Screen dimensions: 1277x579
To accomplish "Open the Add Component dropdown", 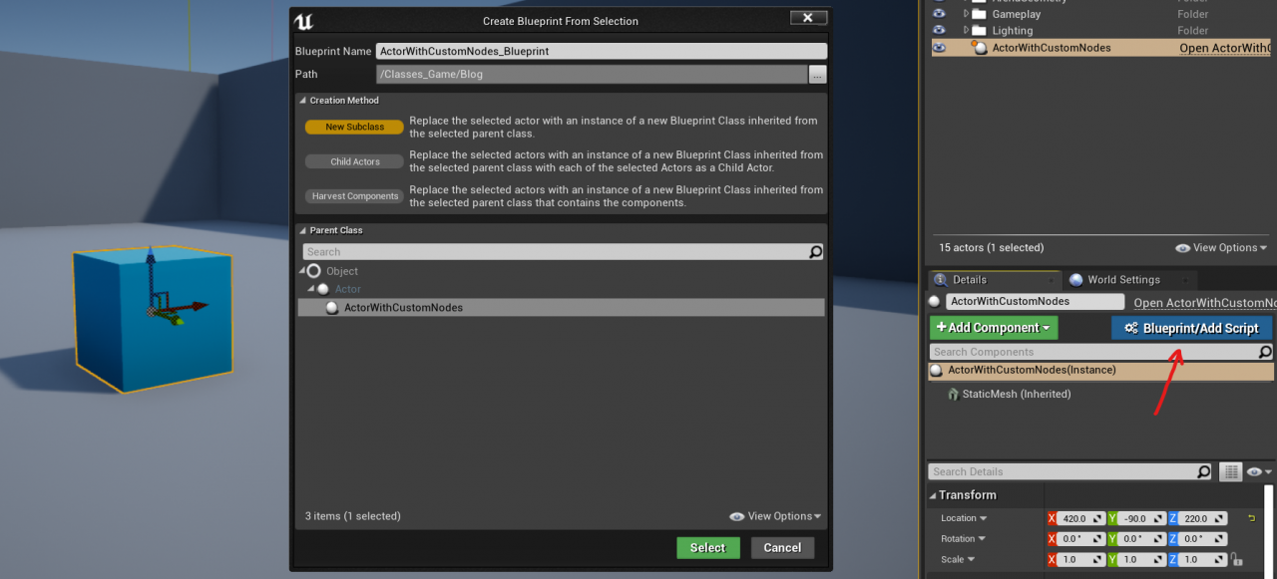I will coord(993,328).
